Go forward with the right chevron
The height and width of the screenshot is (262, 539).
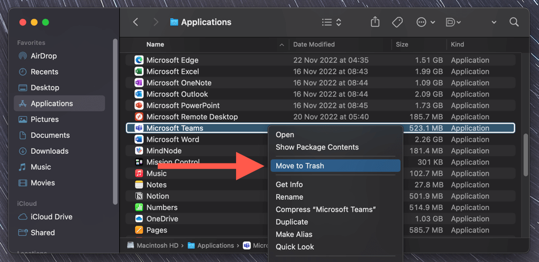tap(155, 22)
